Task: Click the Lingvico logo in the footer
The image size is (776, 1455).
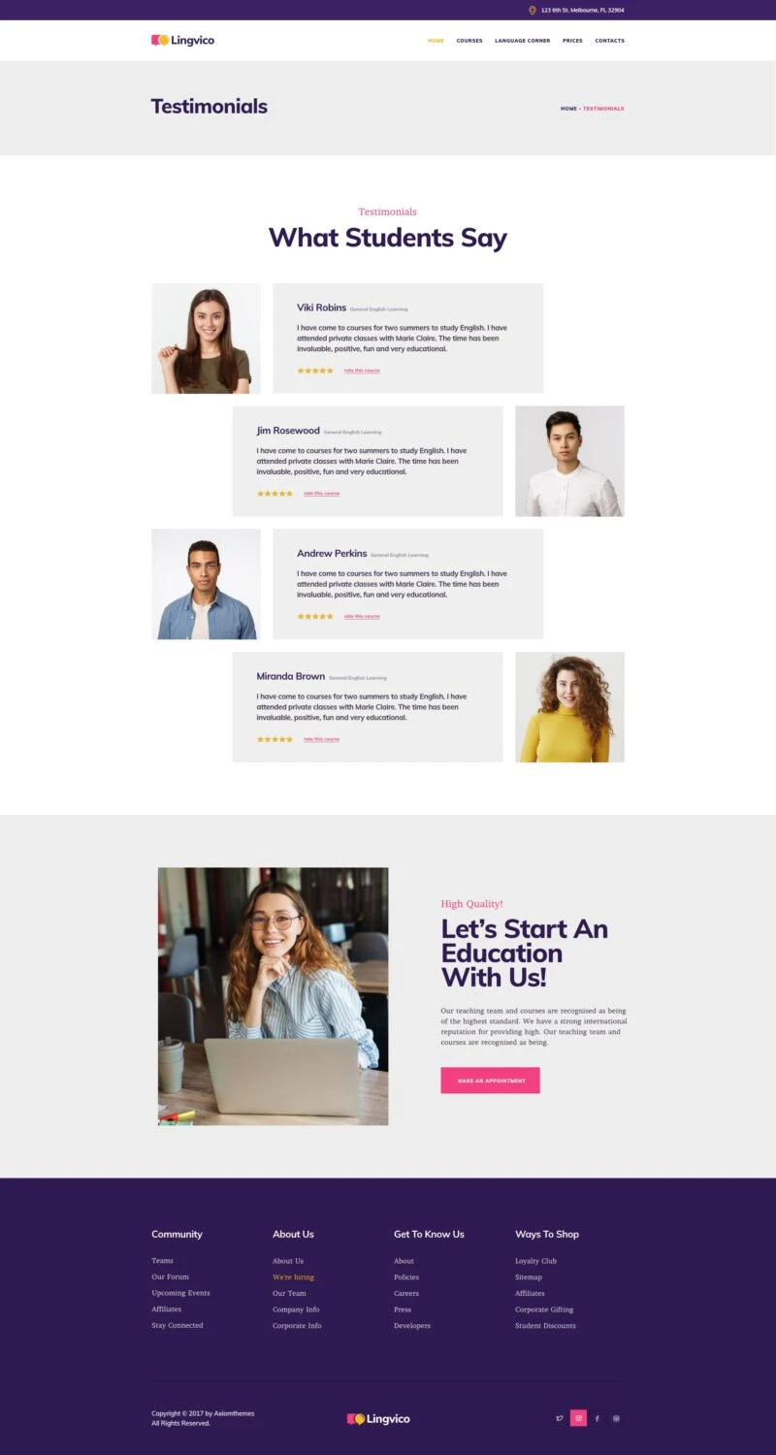Action: [378, 1419]
